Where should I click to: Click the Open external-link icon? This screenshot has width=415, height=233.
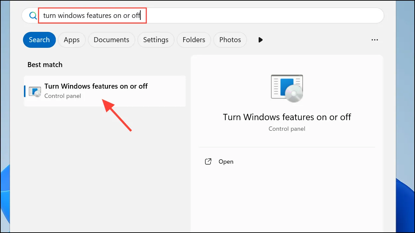(208, 162)
